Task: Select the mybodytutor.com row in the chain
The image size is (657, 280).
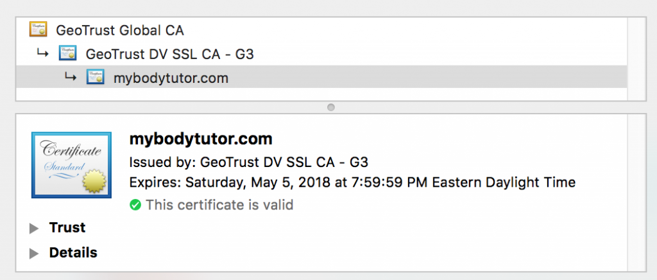Action: tap(321, 77)
